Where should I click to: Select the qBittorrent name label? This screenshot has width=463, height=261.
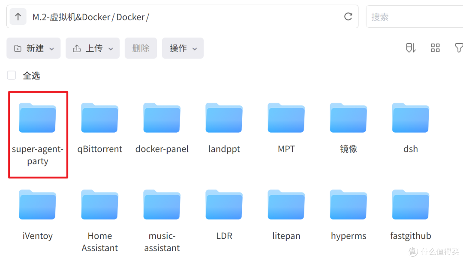pyautogui.click(x=100, y=149)
